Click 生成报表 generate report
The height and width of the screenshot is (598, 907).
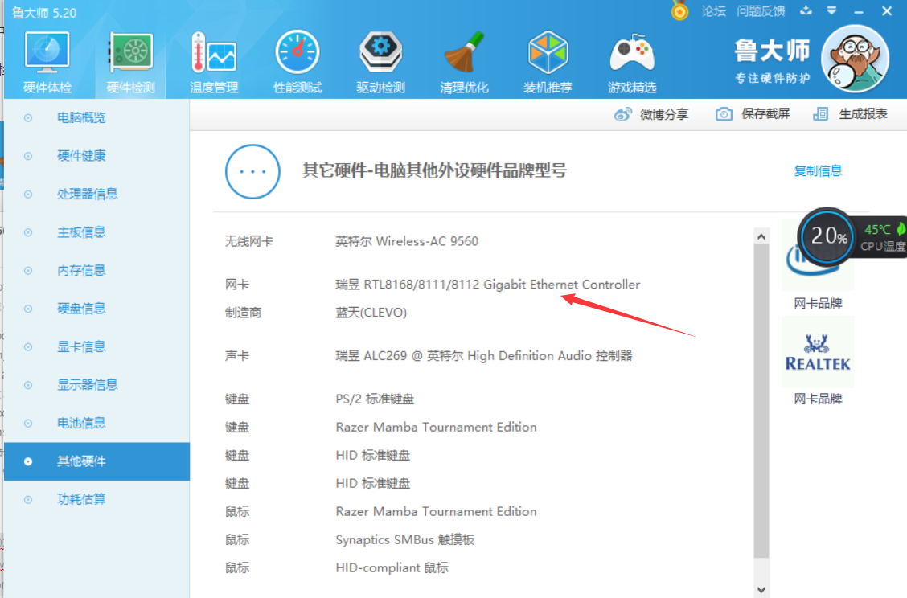pos(851,113)
